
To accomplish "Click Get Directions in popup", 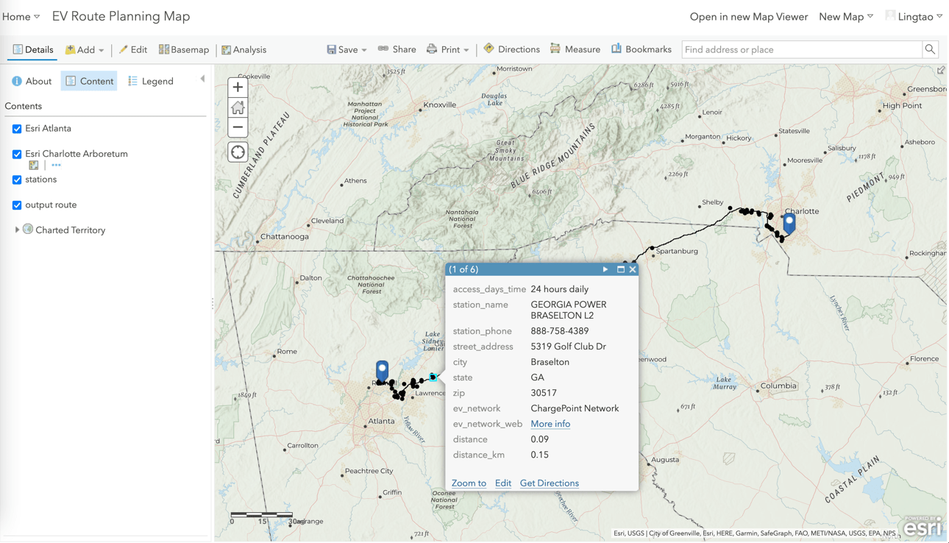I will [x=550, y=483].
